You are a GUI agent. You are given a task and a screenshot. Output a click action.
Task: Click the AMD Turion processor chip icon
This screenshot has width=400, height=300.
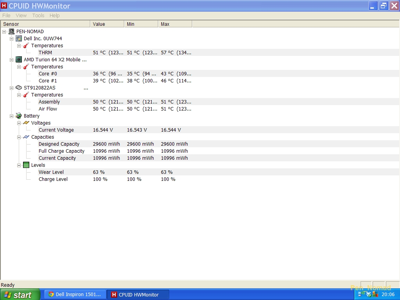coord(19,59)
